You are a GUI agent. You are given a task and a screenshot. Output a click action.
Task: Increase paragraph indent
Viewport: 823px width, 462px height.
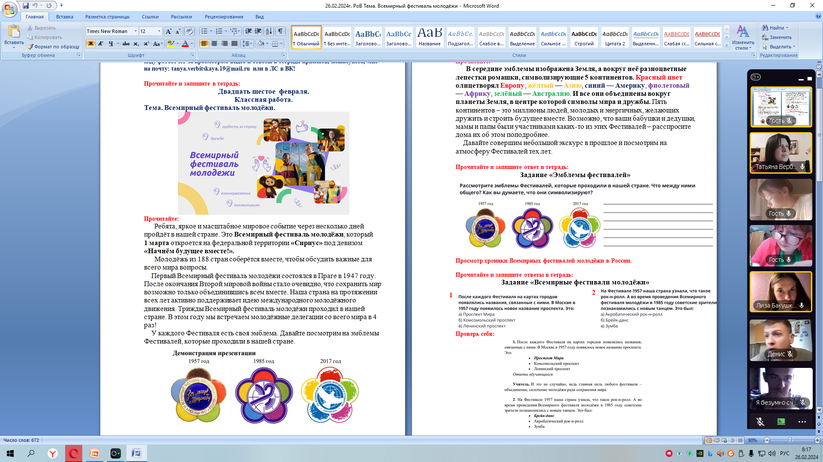coord(258,31)
